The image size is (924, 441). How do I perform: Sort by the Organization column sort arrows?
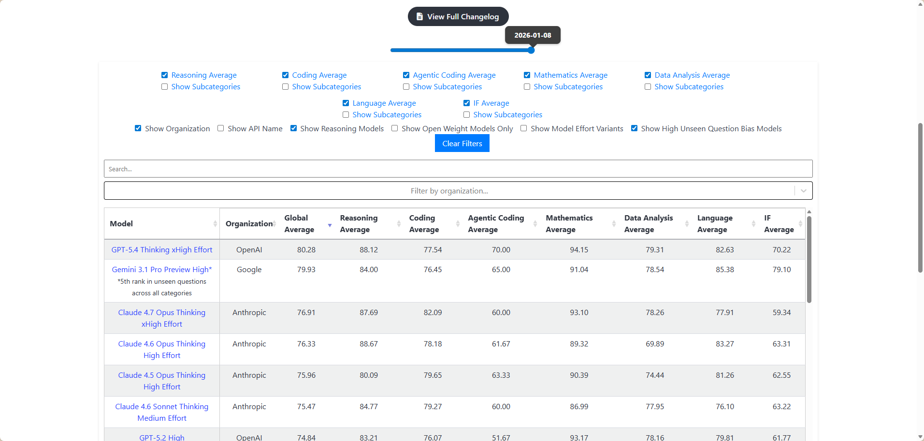274,224
